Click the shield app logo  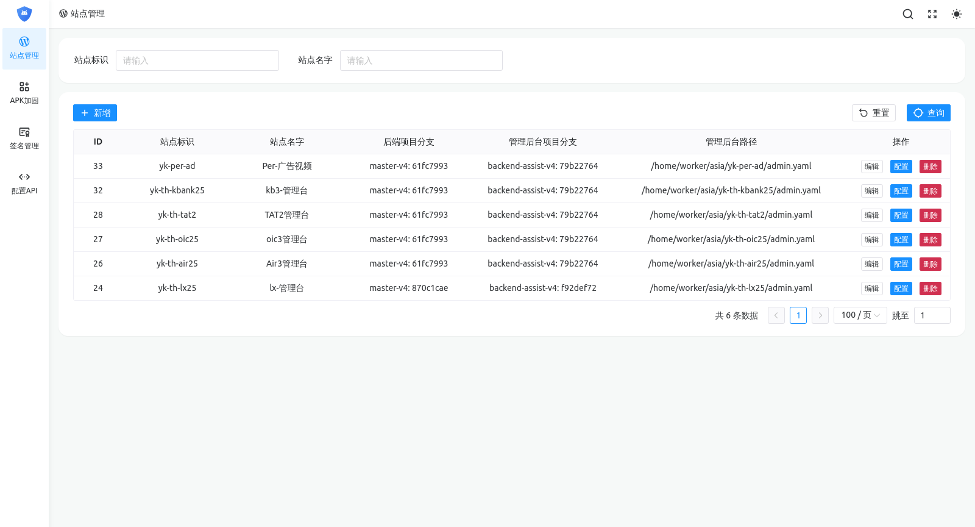click(x=24, y=13)
